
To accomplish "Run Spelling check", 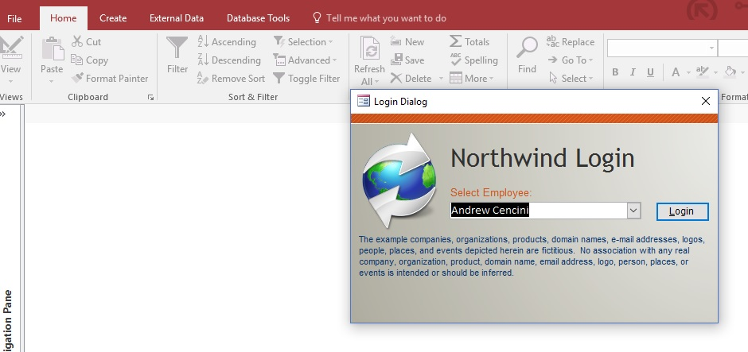I will 473,60.
